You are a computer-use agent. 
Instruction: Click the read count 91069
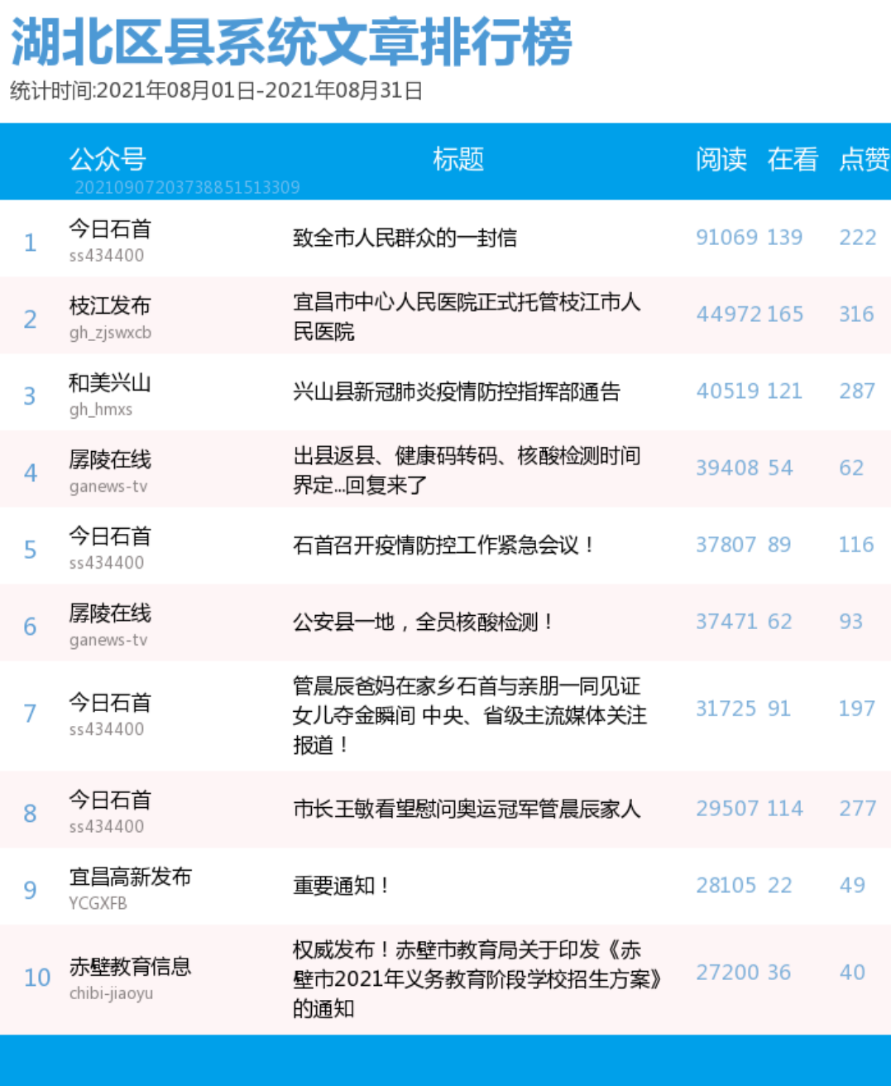point(726,238)
